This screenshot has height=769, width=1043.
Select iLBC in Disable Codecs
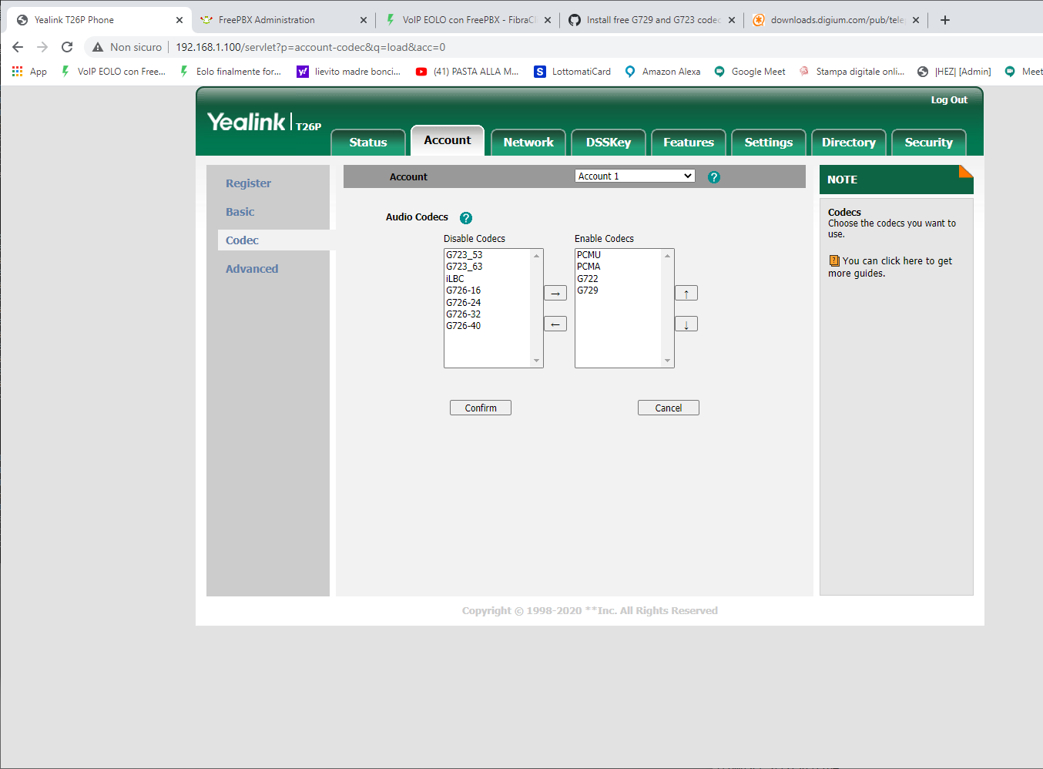pos(455,279)
